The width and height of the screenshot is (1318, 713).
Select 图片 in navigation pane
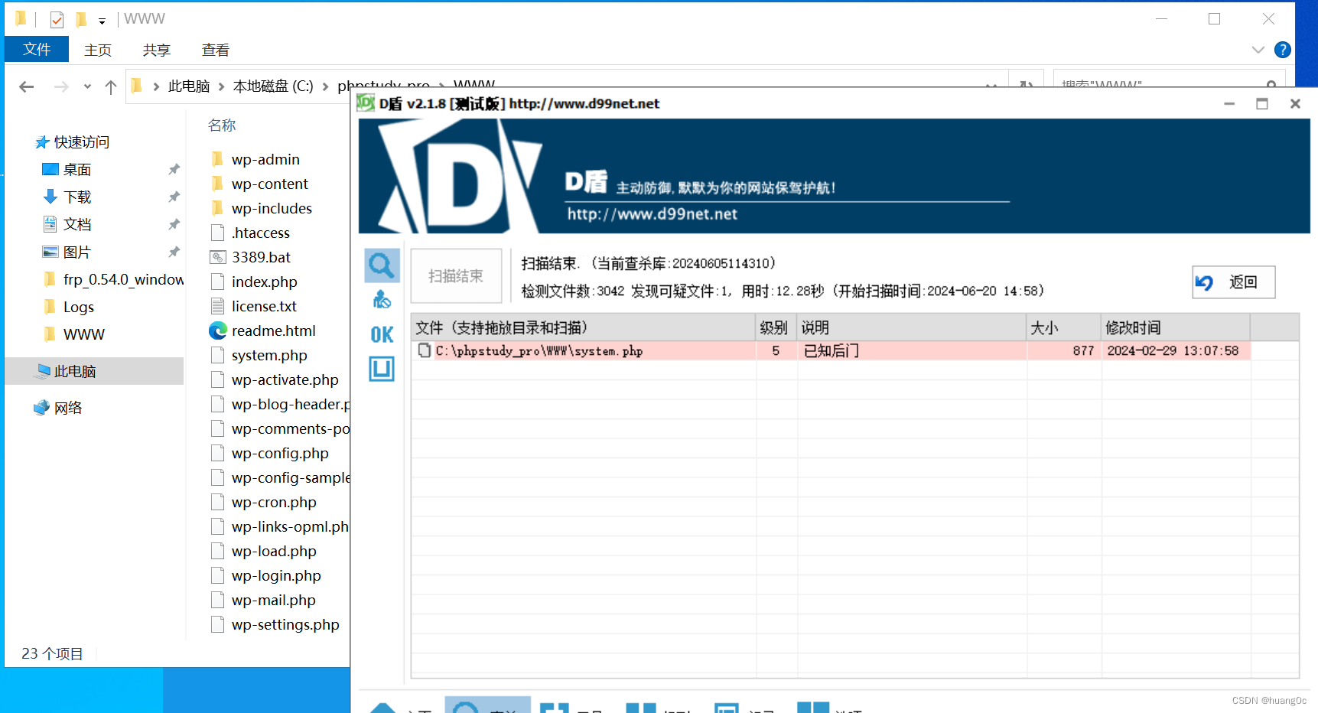76,252
